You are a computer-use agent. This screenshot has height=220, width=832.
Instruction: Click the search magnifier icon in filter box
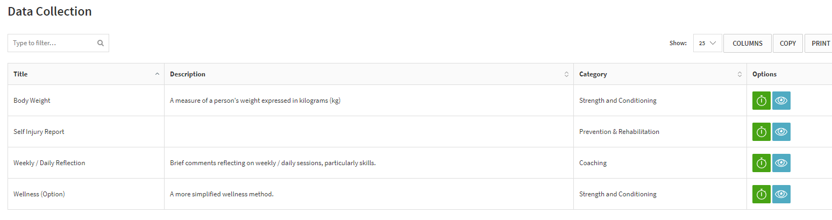[101, 43]
